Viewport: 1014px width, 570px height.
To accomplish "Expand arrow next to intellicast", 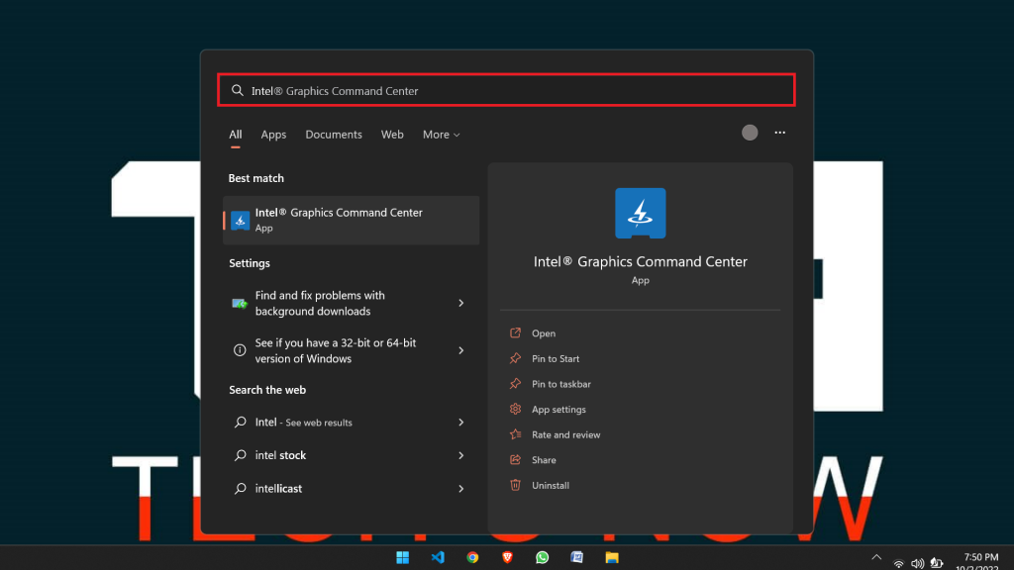I will [461, 489].
